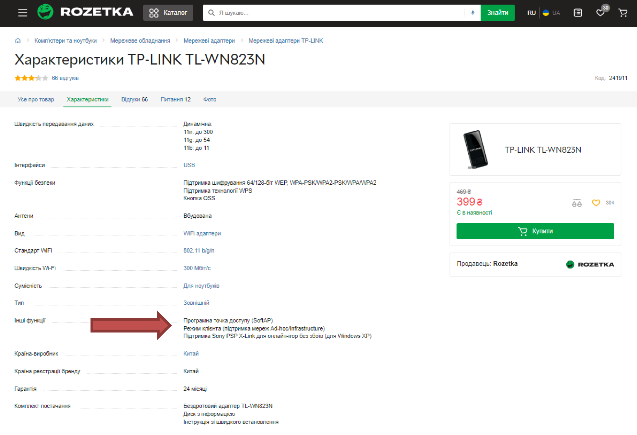This screenshot has height=435, width=637.
Task: Click the Є в наявності status
Action: click(474, 212)
